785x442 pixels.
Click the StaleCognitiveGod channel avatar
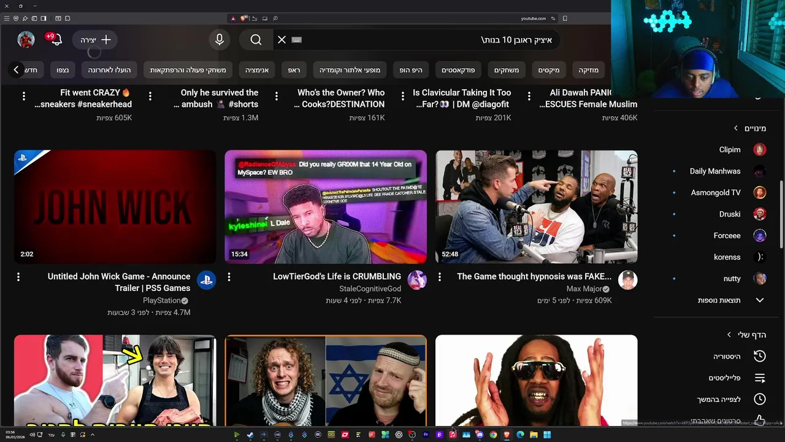click(417, 280)
